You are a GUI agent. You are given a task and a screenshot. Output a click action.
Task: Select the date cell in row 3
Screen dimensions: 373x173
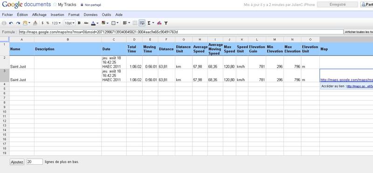tap(114, 76)
